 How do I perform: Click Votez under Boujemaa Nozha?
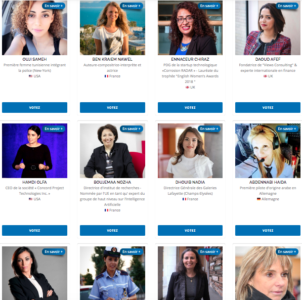112,231
